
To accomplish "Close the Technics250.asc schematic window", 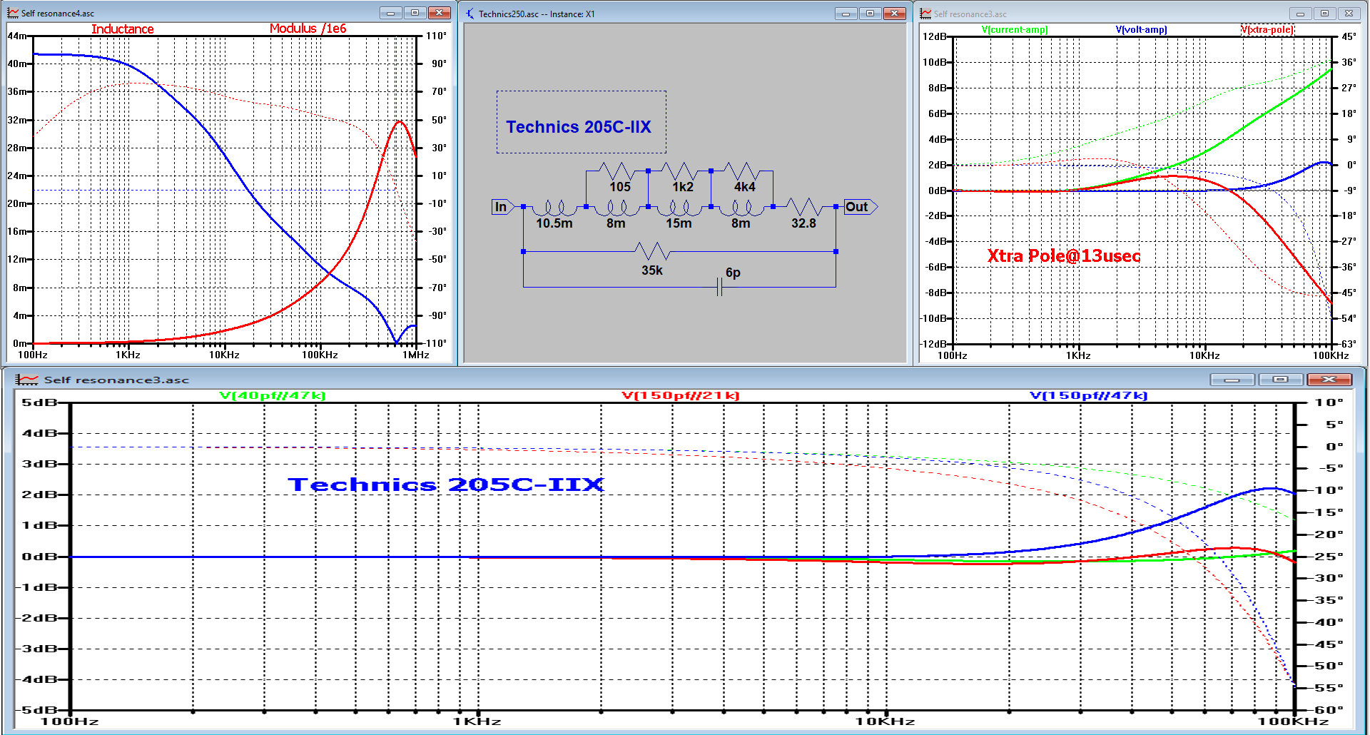I will click(895, 14).
